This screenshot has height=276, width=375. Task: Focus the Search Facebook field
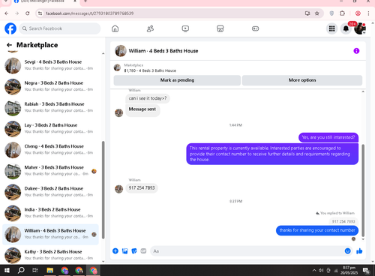coord(60,28)
